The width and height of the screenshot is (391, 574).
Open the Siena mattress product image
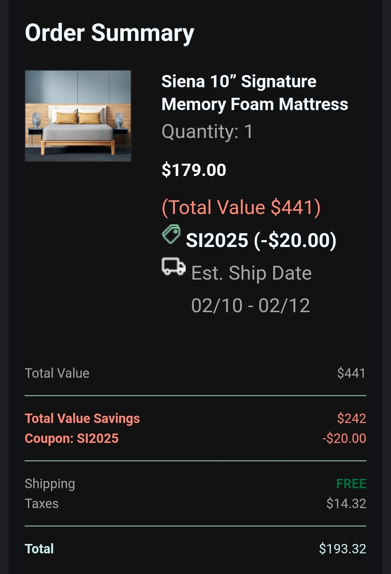78,116
